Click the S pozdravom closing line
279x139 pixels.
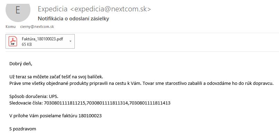22,129
